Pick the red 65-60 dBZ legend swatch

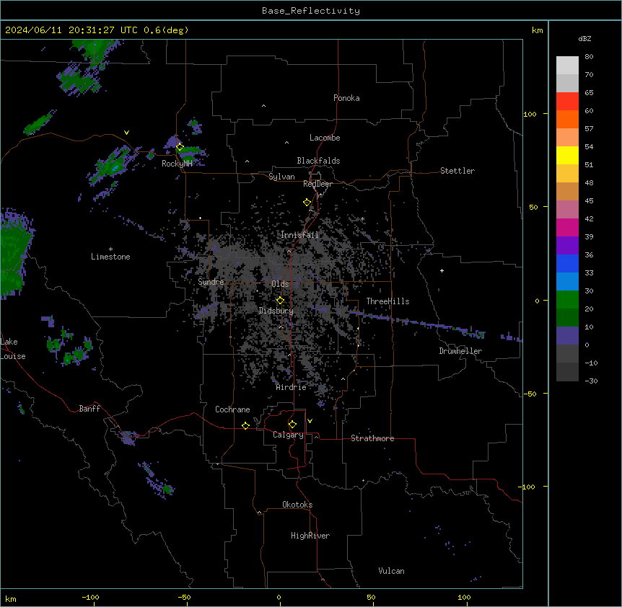click(567, 102)
